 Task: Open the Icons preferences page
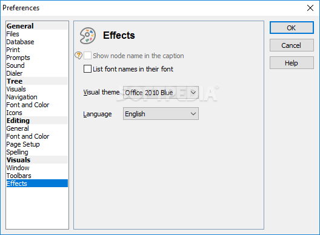(37, 113)
